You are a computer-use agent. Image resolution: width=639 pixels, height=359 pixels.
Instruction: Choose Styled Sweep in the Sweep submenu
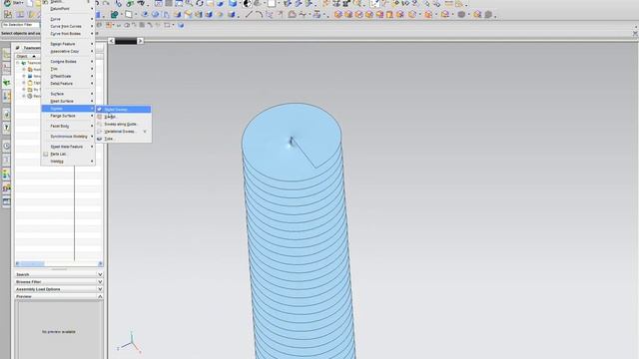pyautogui.click(x=124, y=109)
